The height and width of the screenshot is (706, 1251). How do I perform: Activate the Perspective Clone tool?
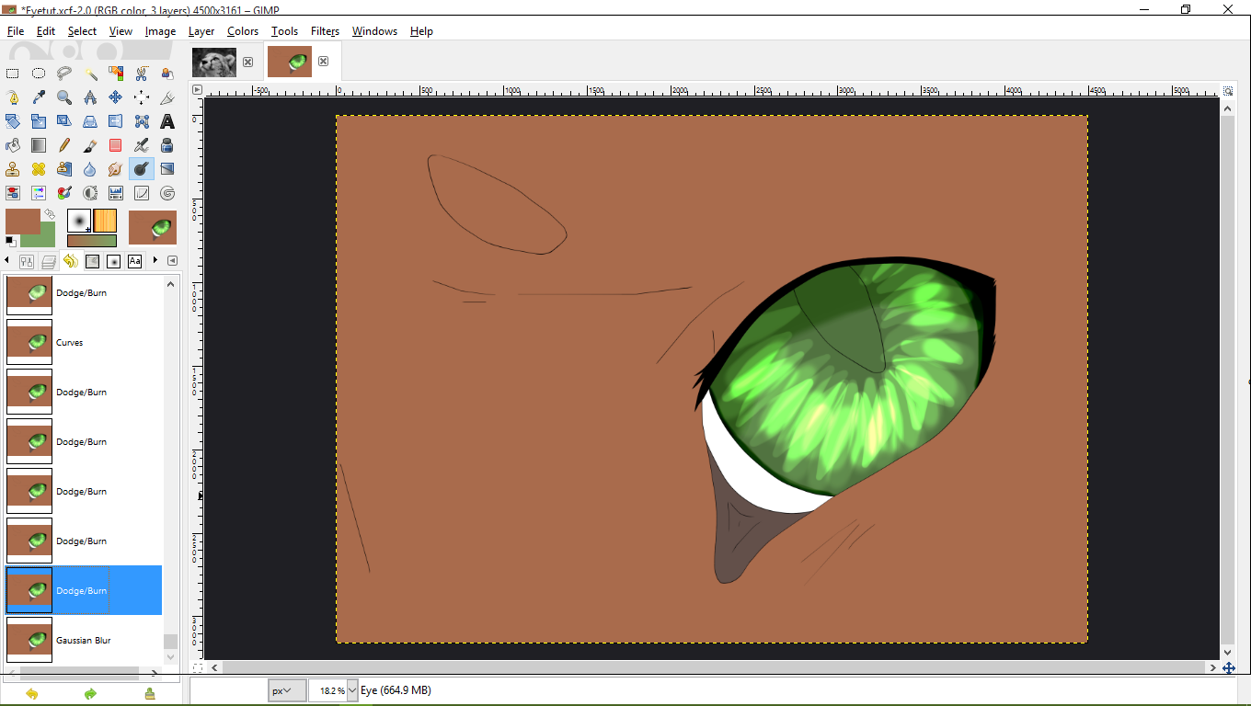(64, 169)
